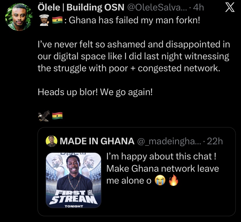This screenshot has width=241, height=222.
Task: Click the 4h timestamp of the tweet
Action: click(x=199, y=8)
